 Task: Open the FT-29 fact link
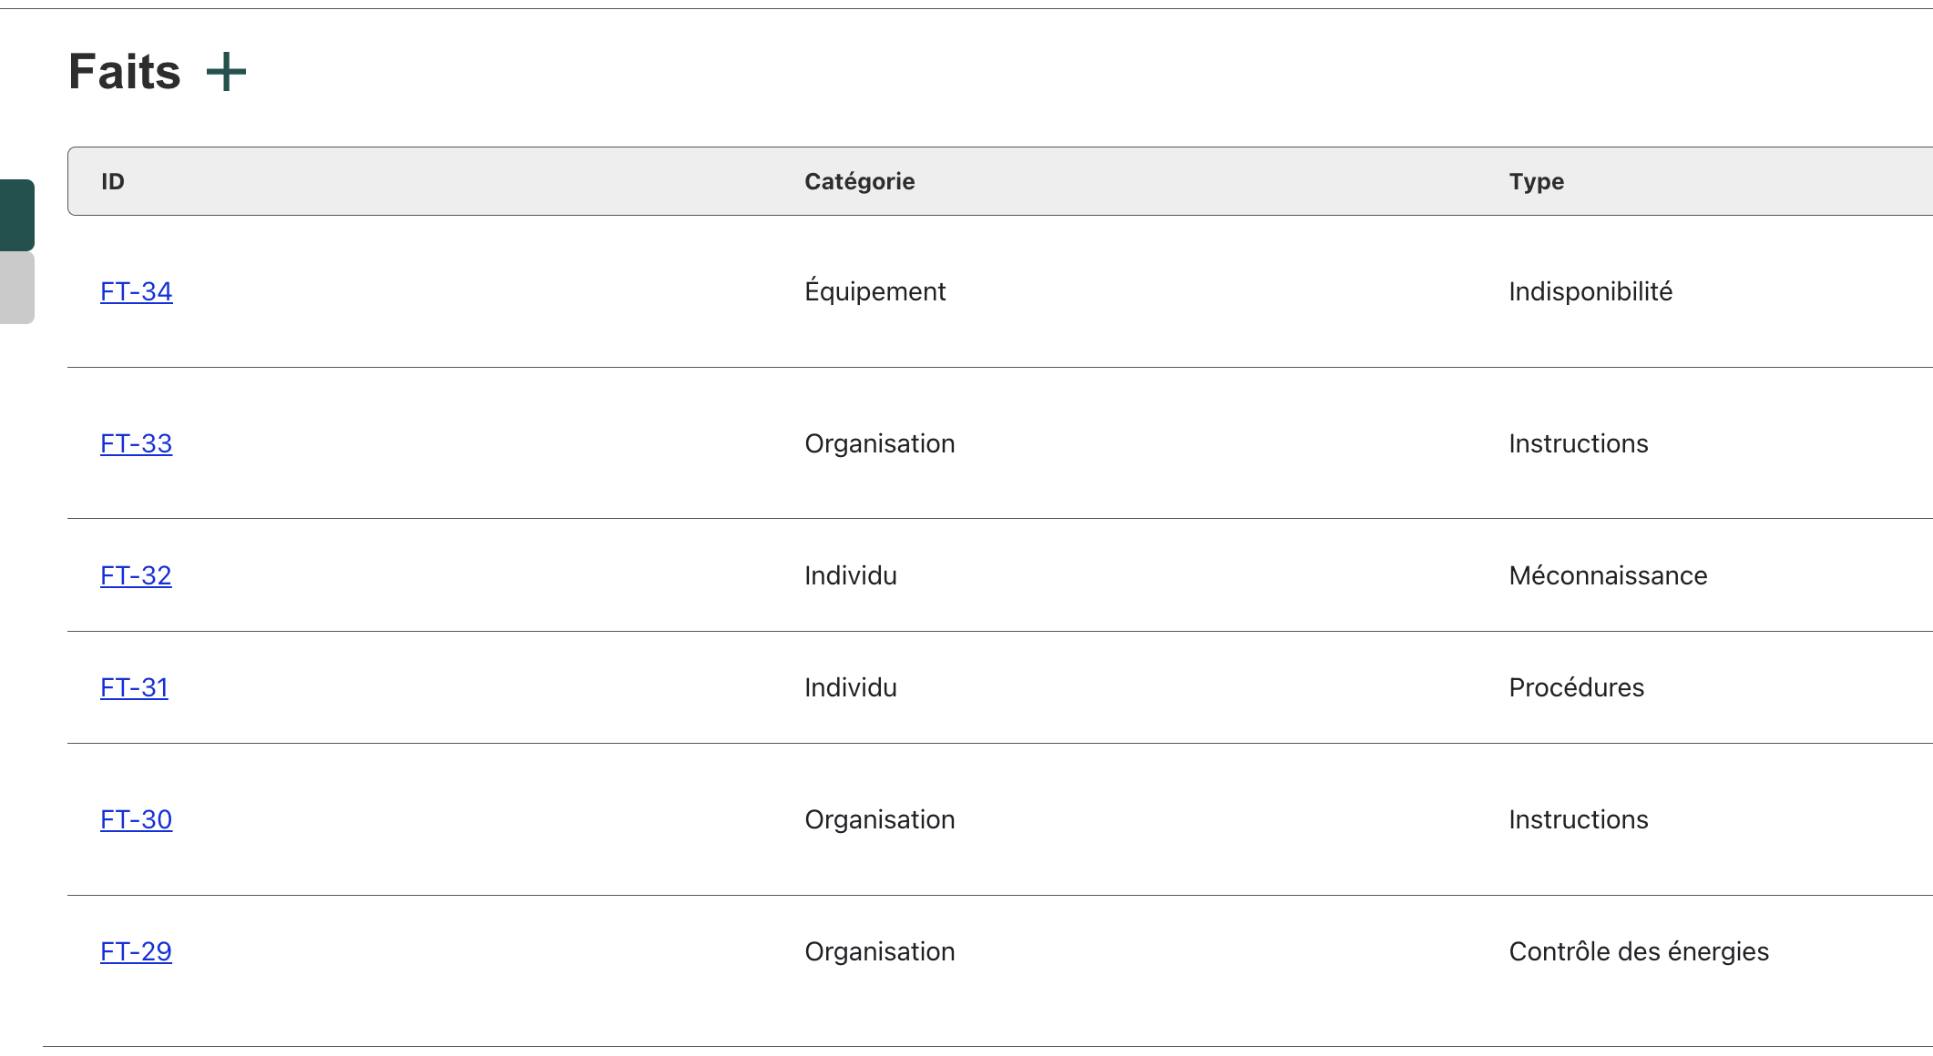click(136, 951)
